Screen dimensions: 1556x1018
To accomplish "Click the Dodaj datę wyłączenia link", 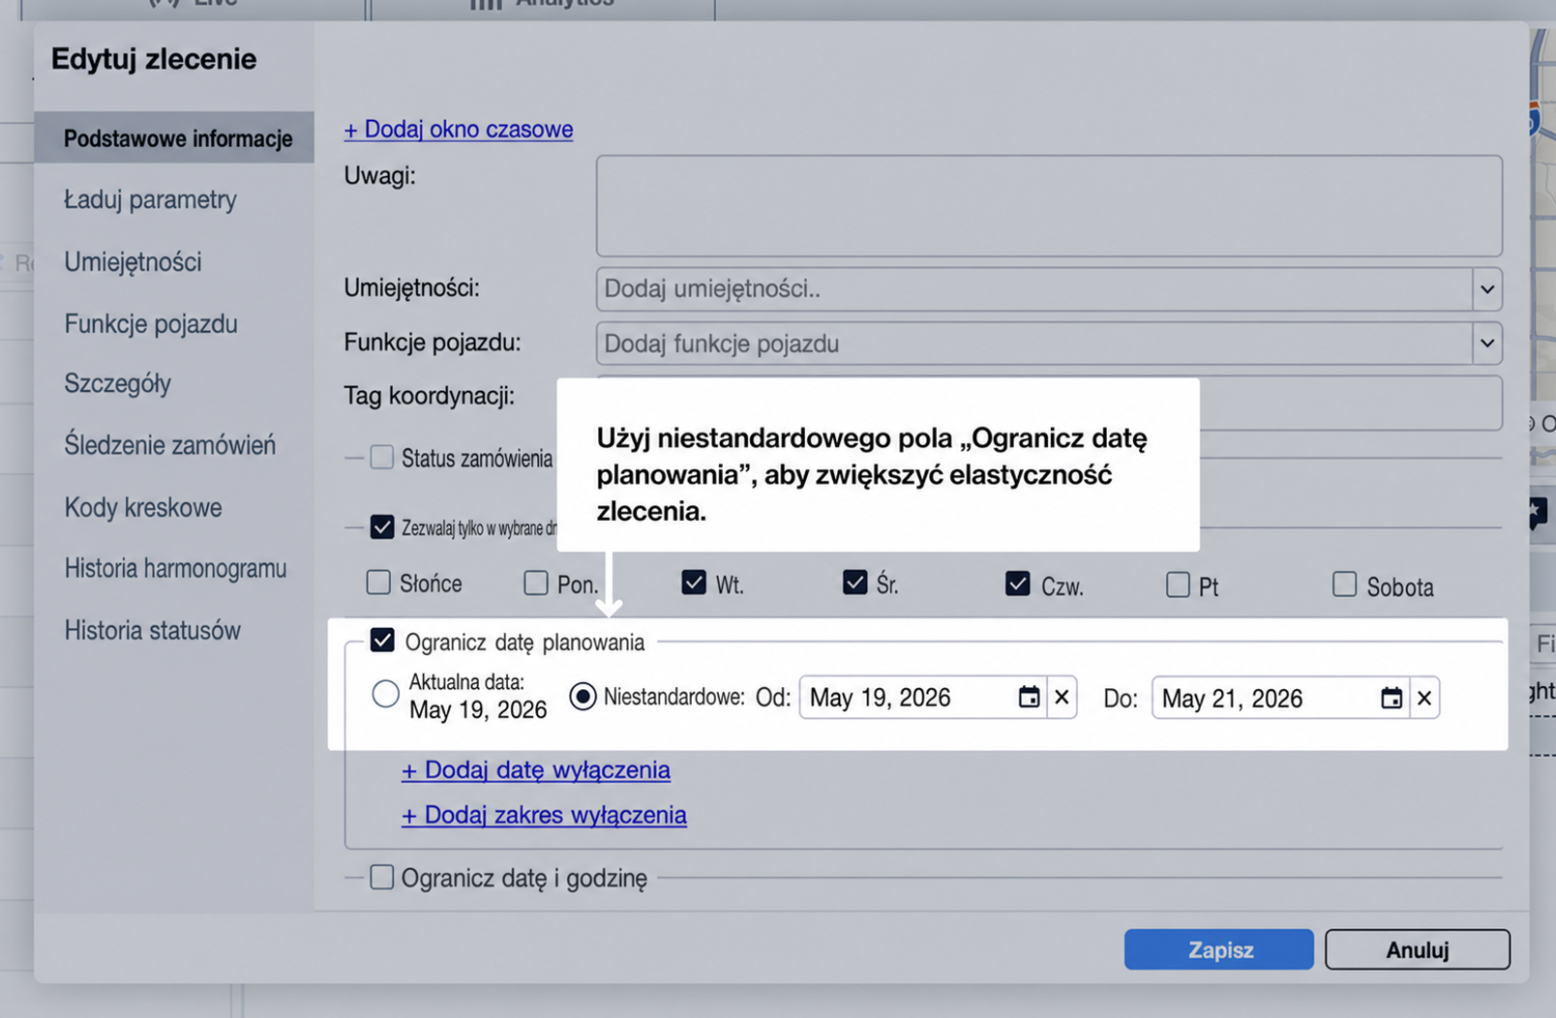I will click(x=536, y=769).
